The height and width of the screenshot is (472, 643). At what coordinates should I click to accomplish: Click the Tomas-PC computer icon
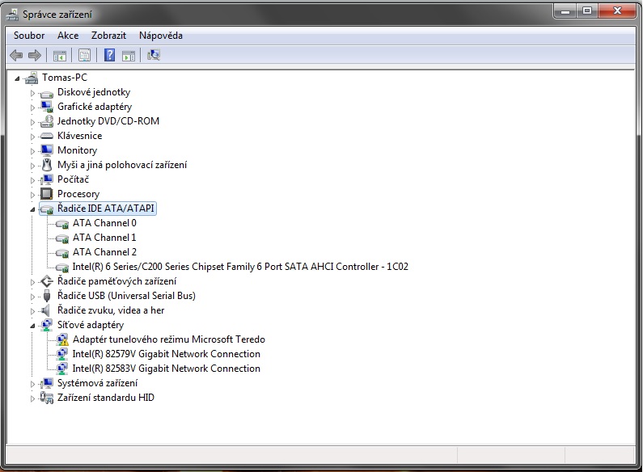click(x=32, y=78)
